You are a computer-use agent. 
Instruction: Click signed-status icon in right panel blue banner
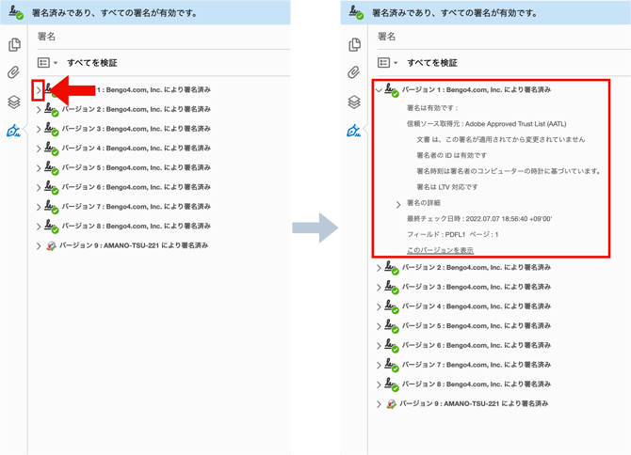pos(357,12)
